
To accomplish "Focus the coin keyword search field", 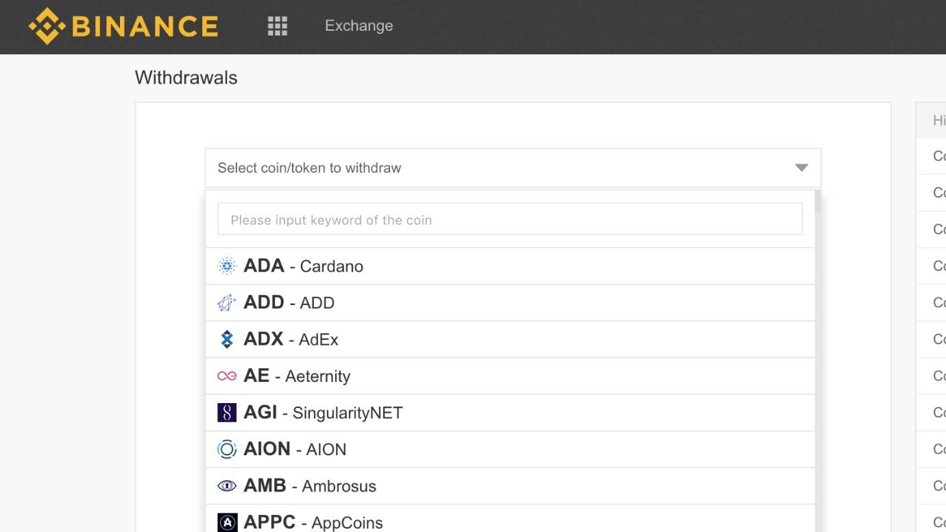I will tap(509, 220).
